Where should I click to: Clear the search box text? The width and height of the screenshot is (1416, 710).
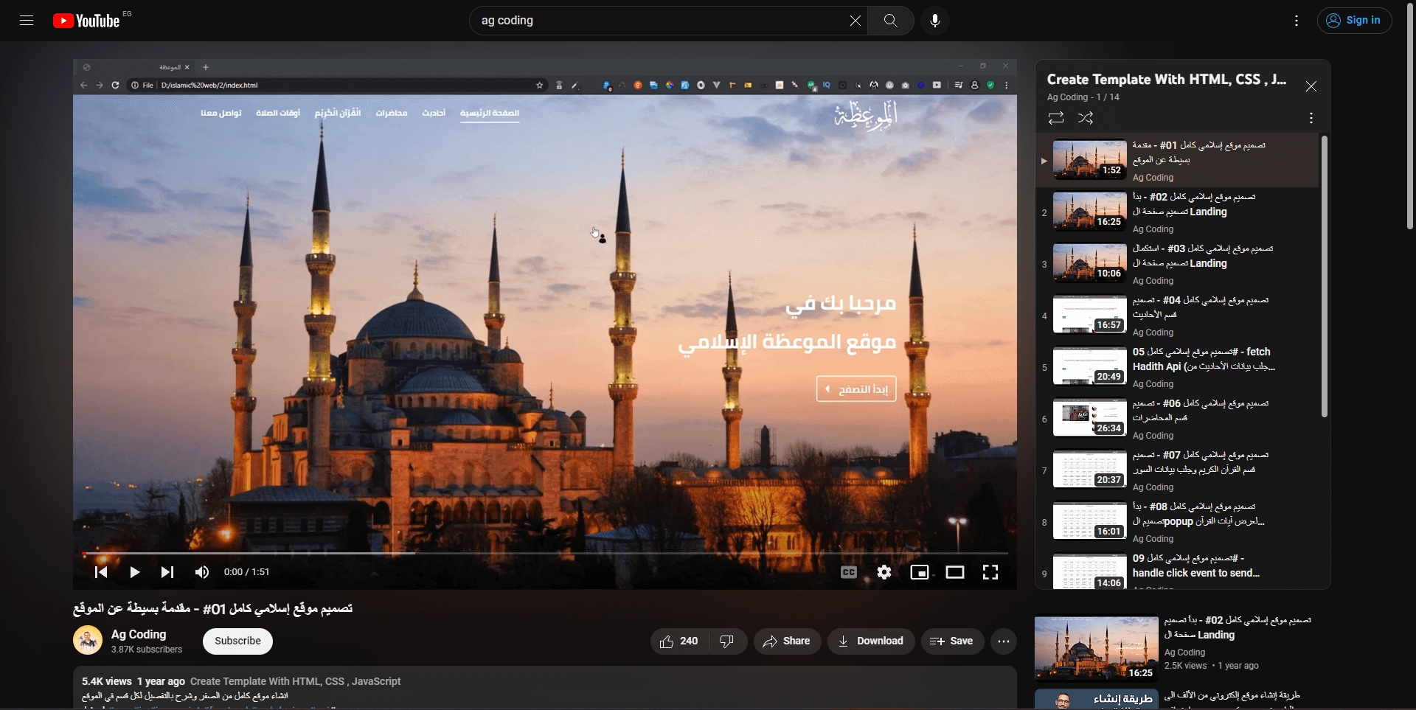coord(855,21)
